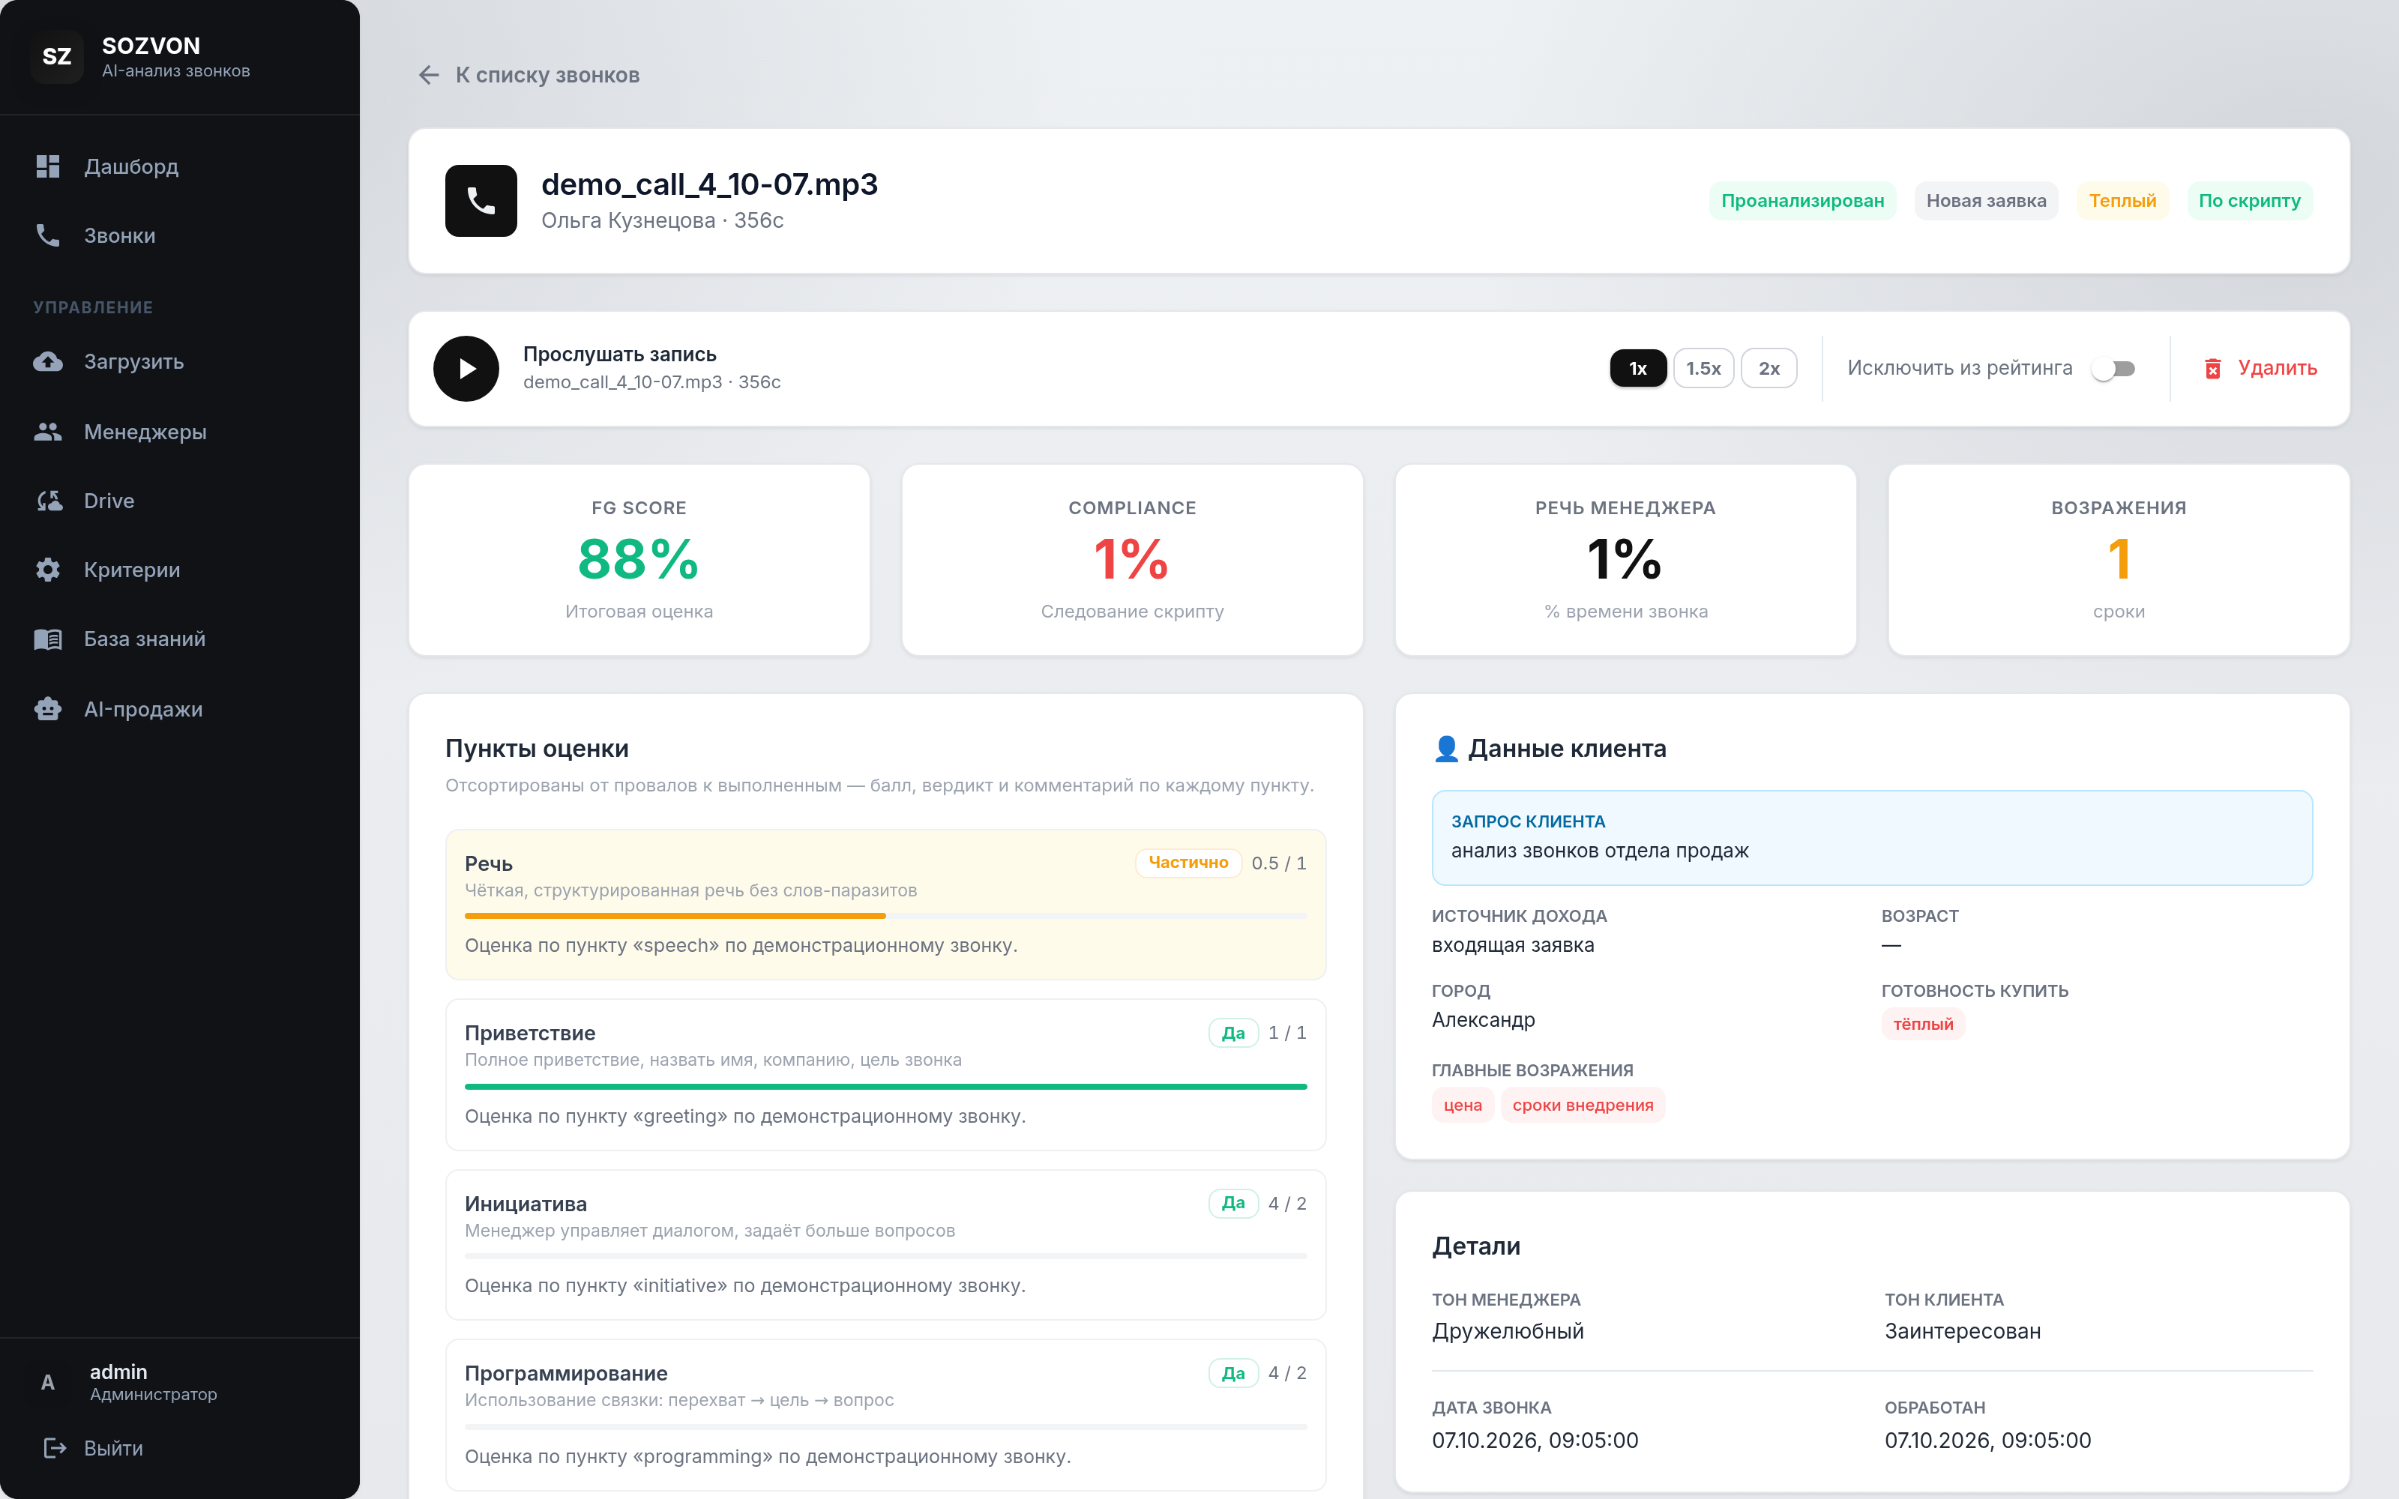Screen dimensions: 2399x1499
Task: Click the Звонки phone icon in sidebar
Action: 47,235
